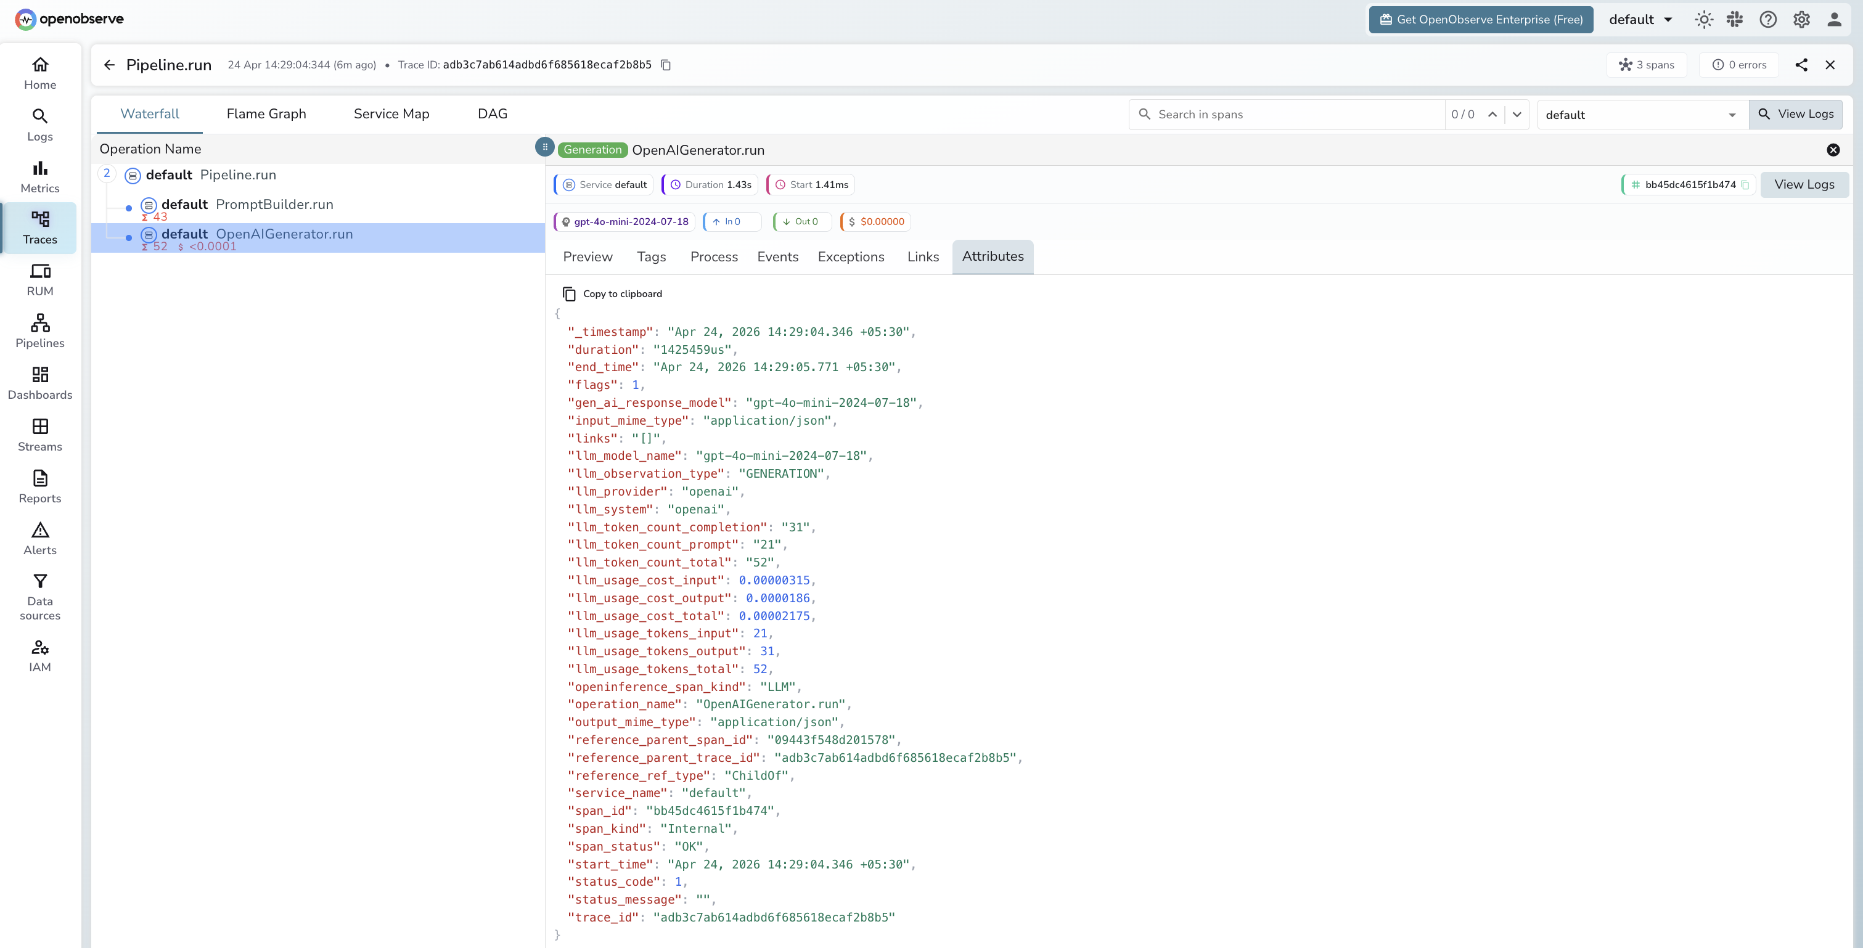Open the Exceptions tab of the span
Viewport: 1863px width, 948px height.
pos(851,256)
